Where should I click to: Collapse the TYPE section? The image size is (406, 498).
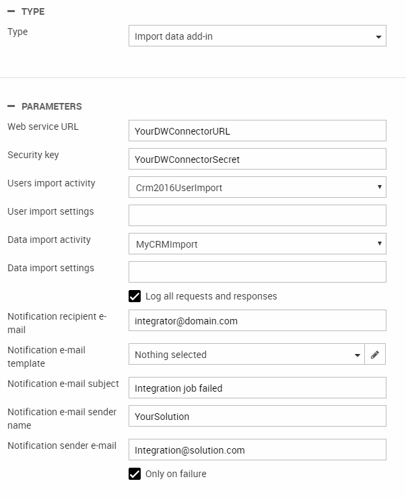point(11,12)
